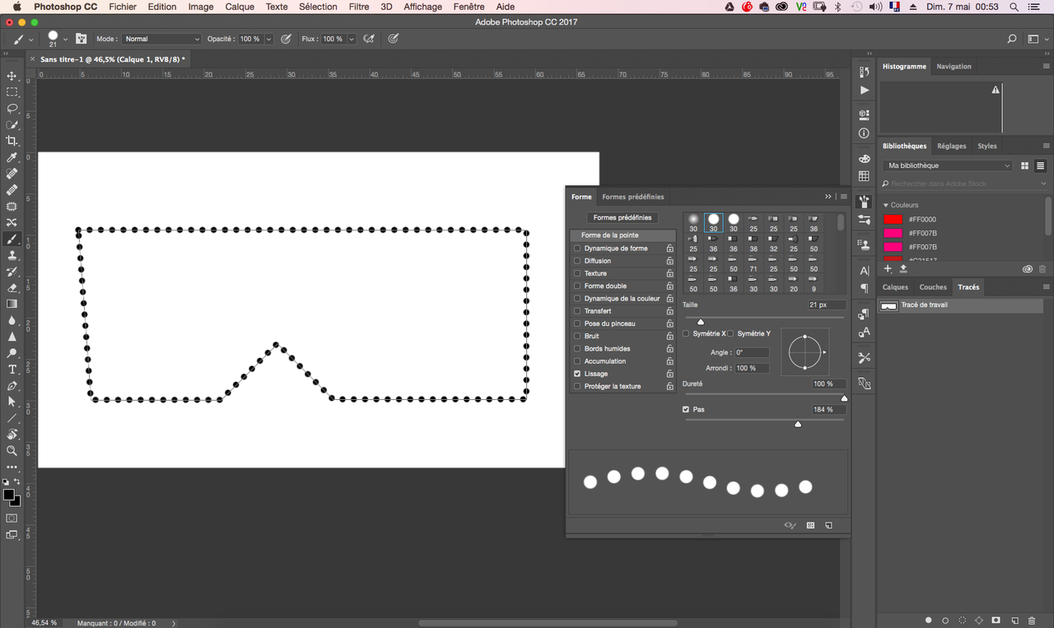Collapse the Couleurs group

886,205
